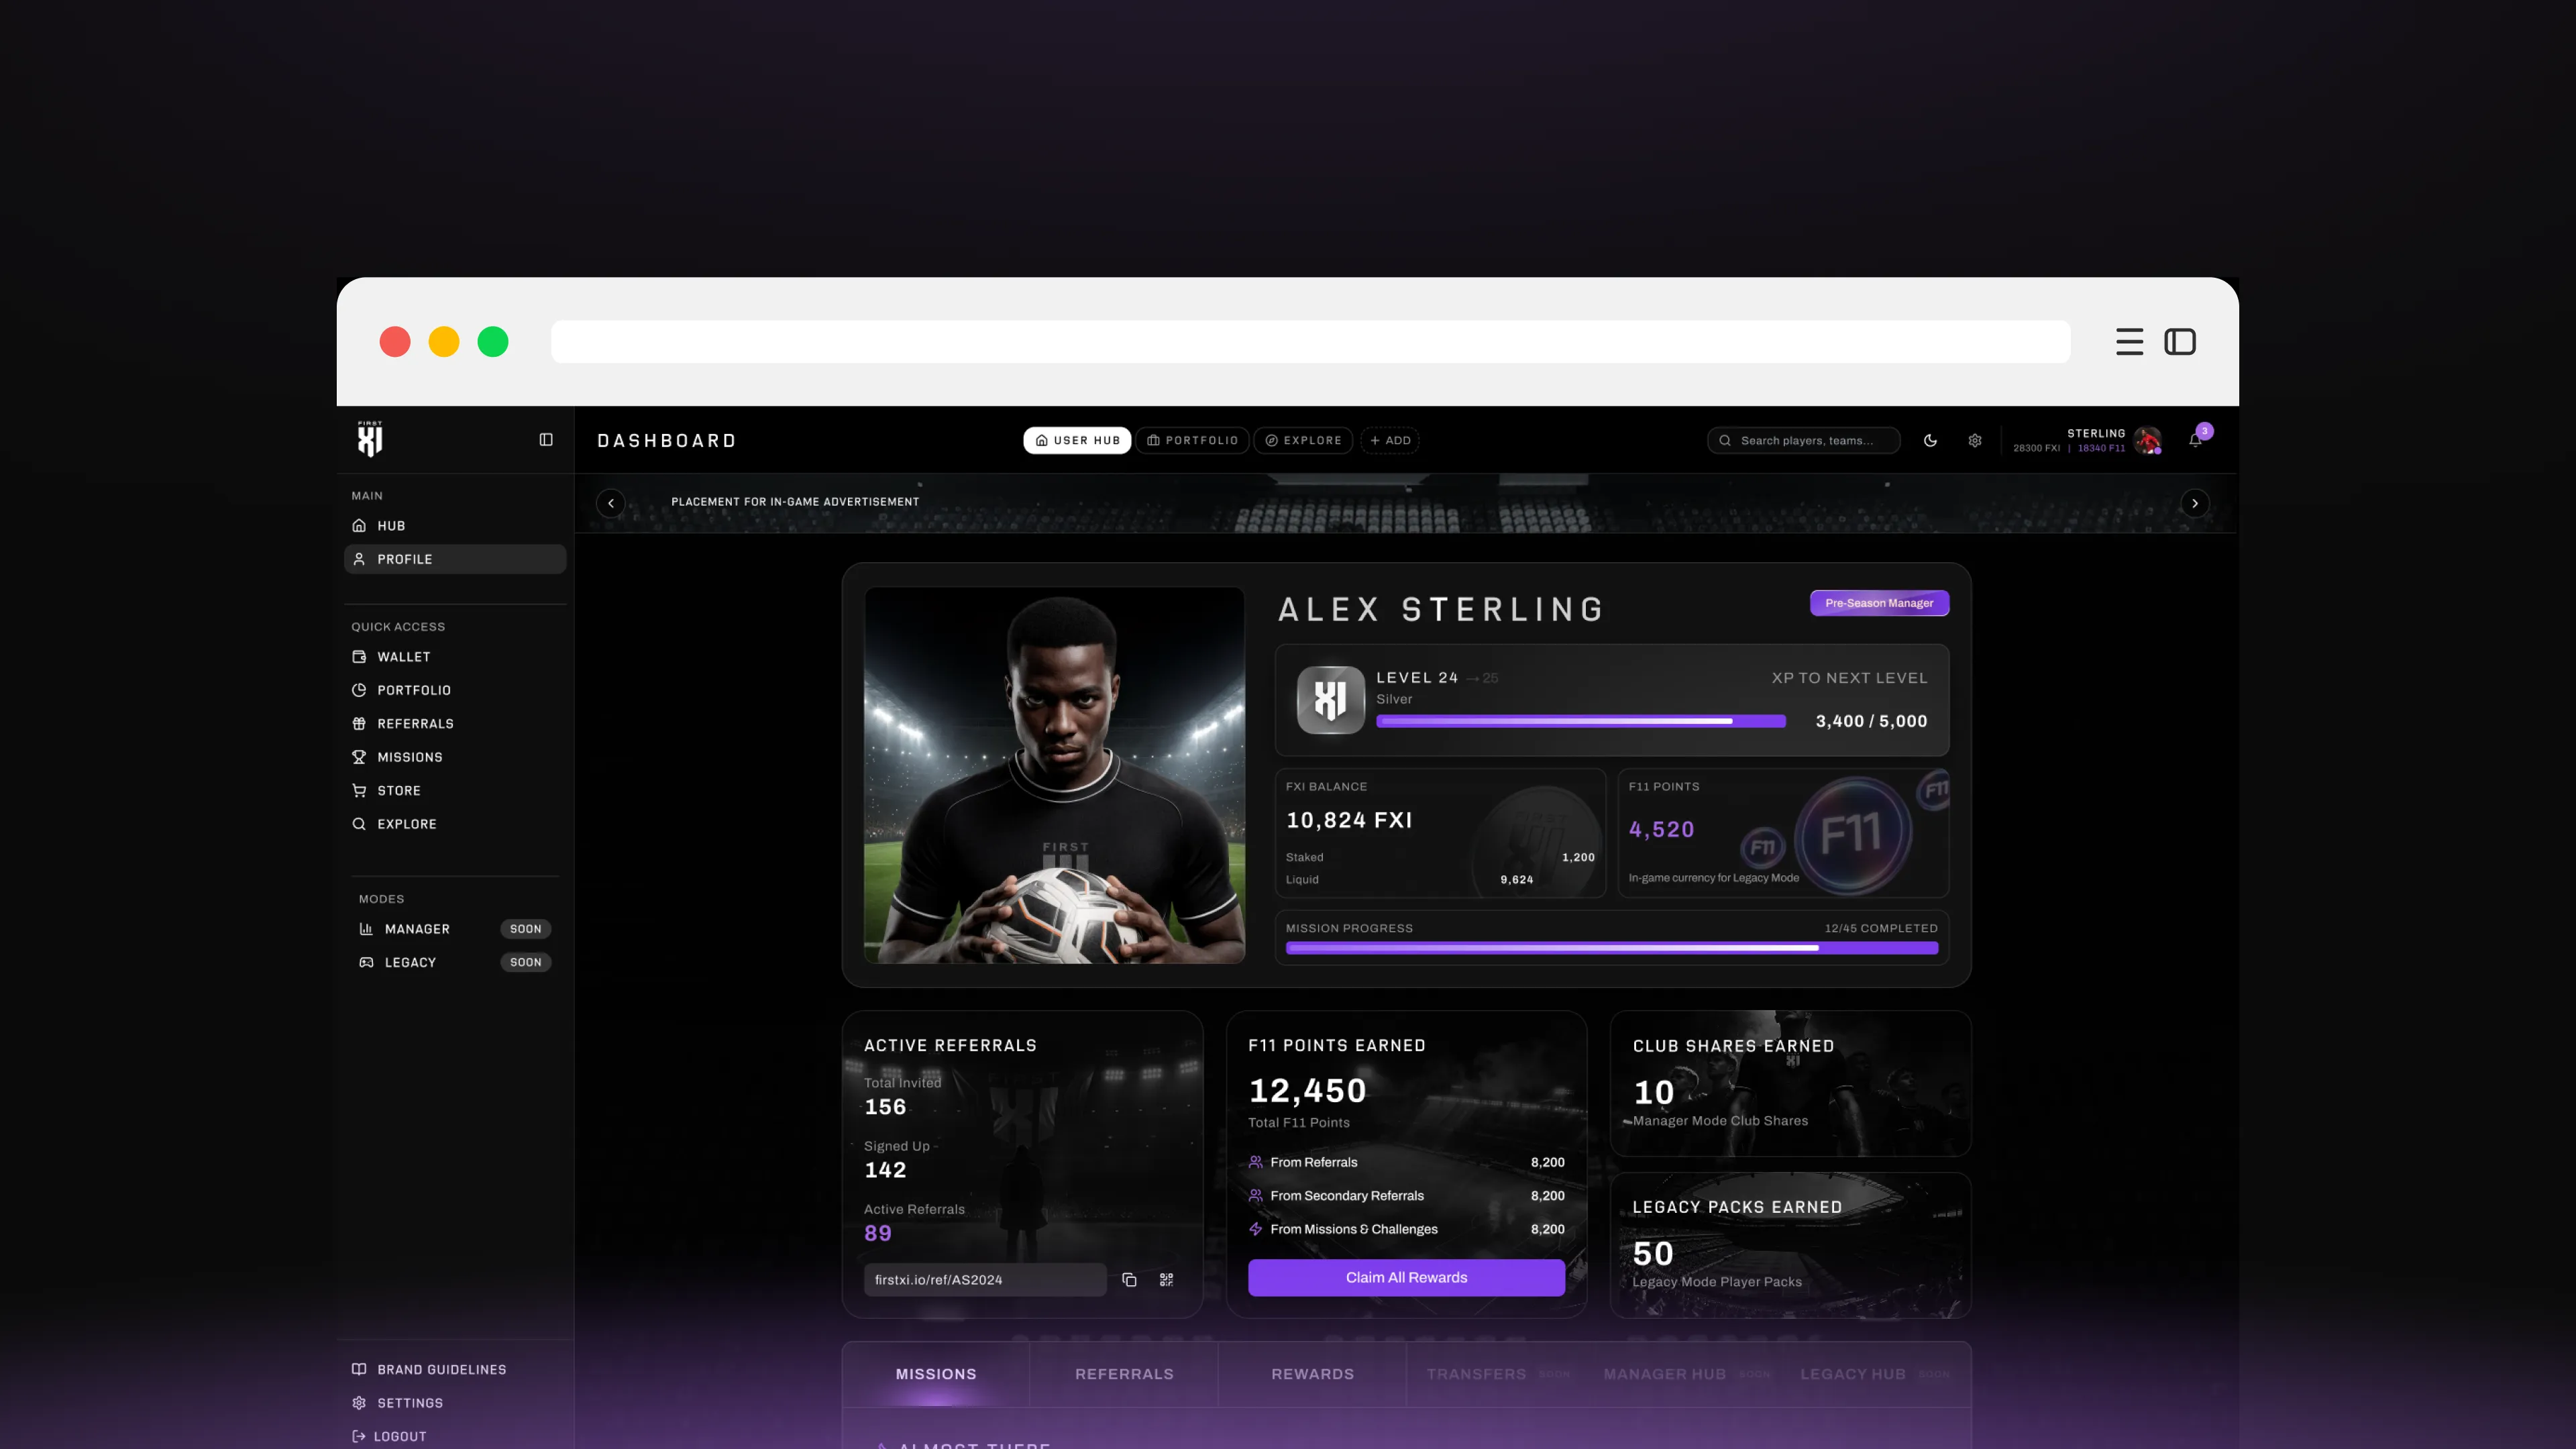
Task: Open the Add menu in top navigation
Action: point(1390,440)
